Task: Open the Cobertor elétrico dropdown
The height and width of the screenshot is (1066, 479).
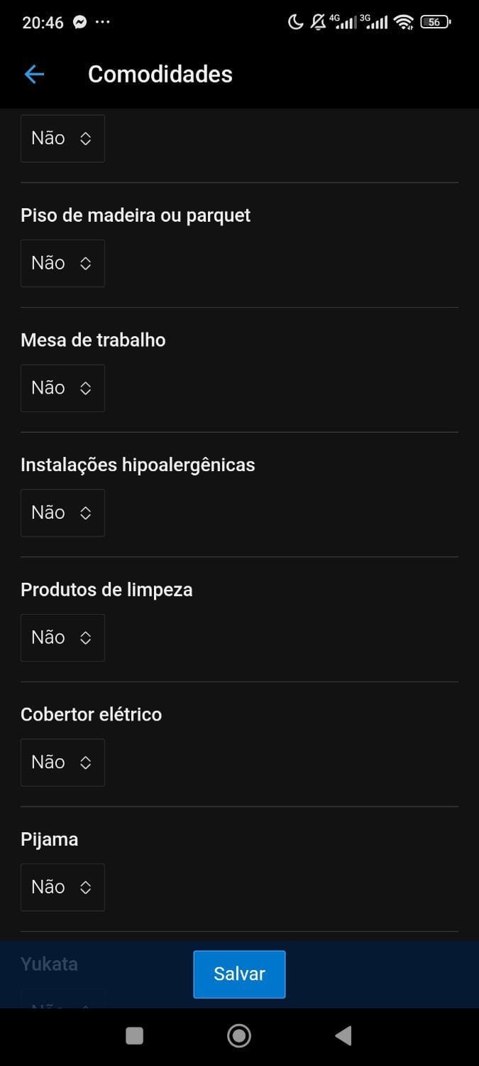Action: pyautogui.click(x=62, y=763)
